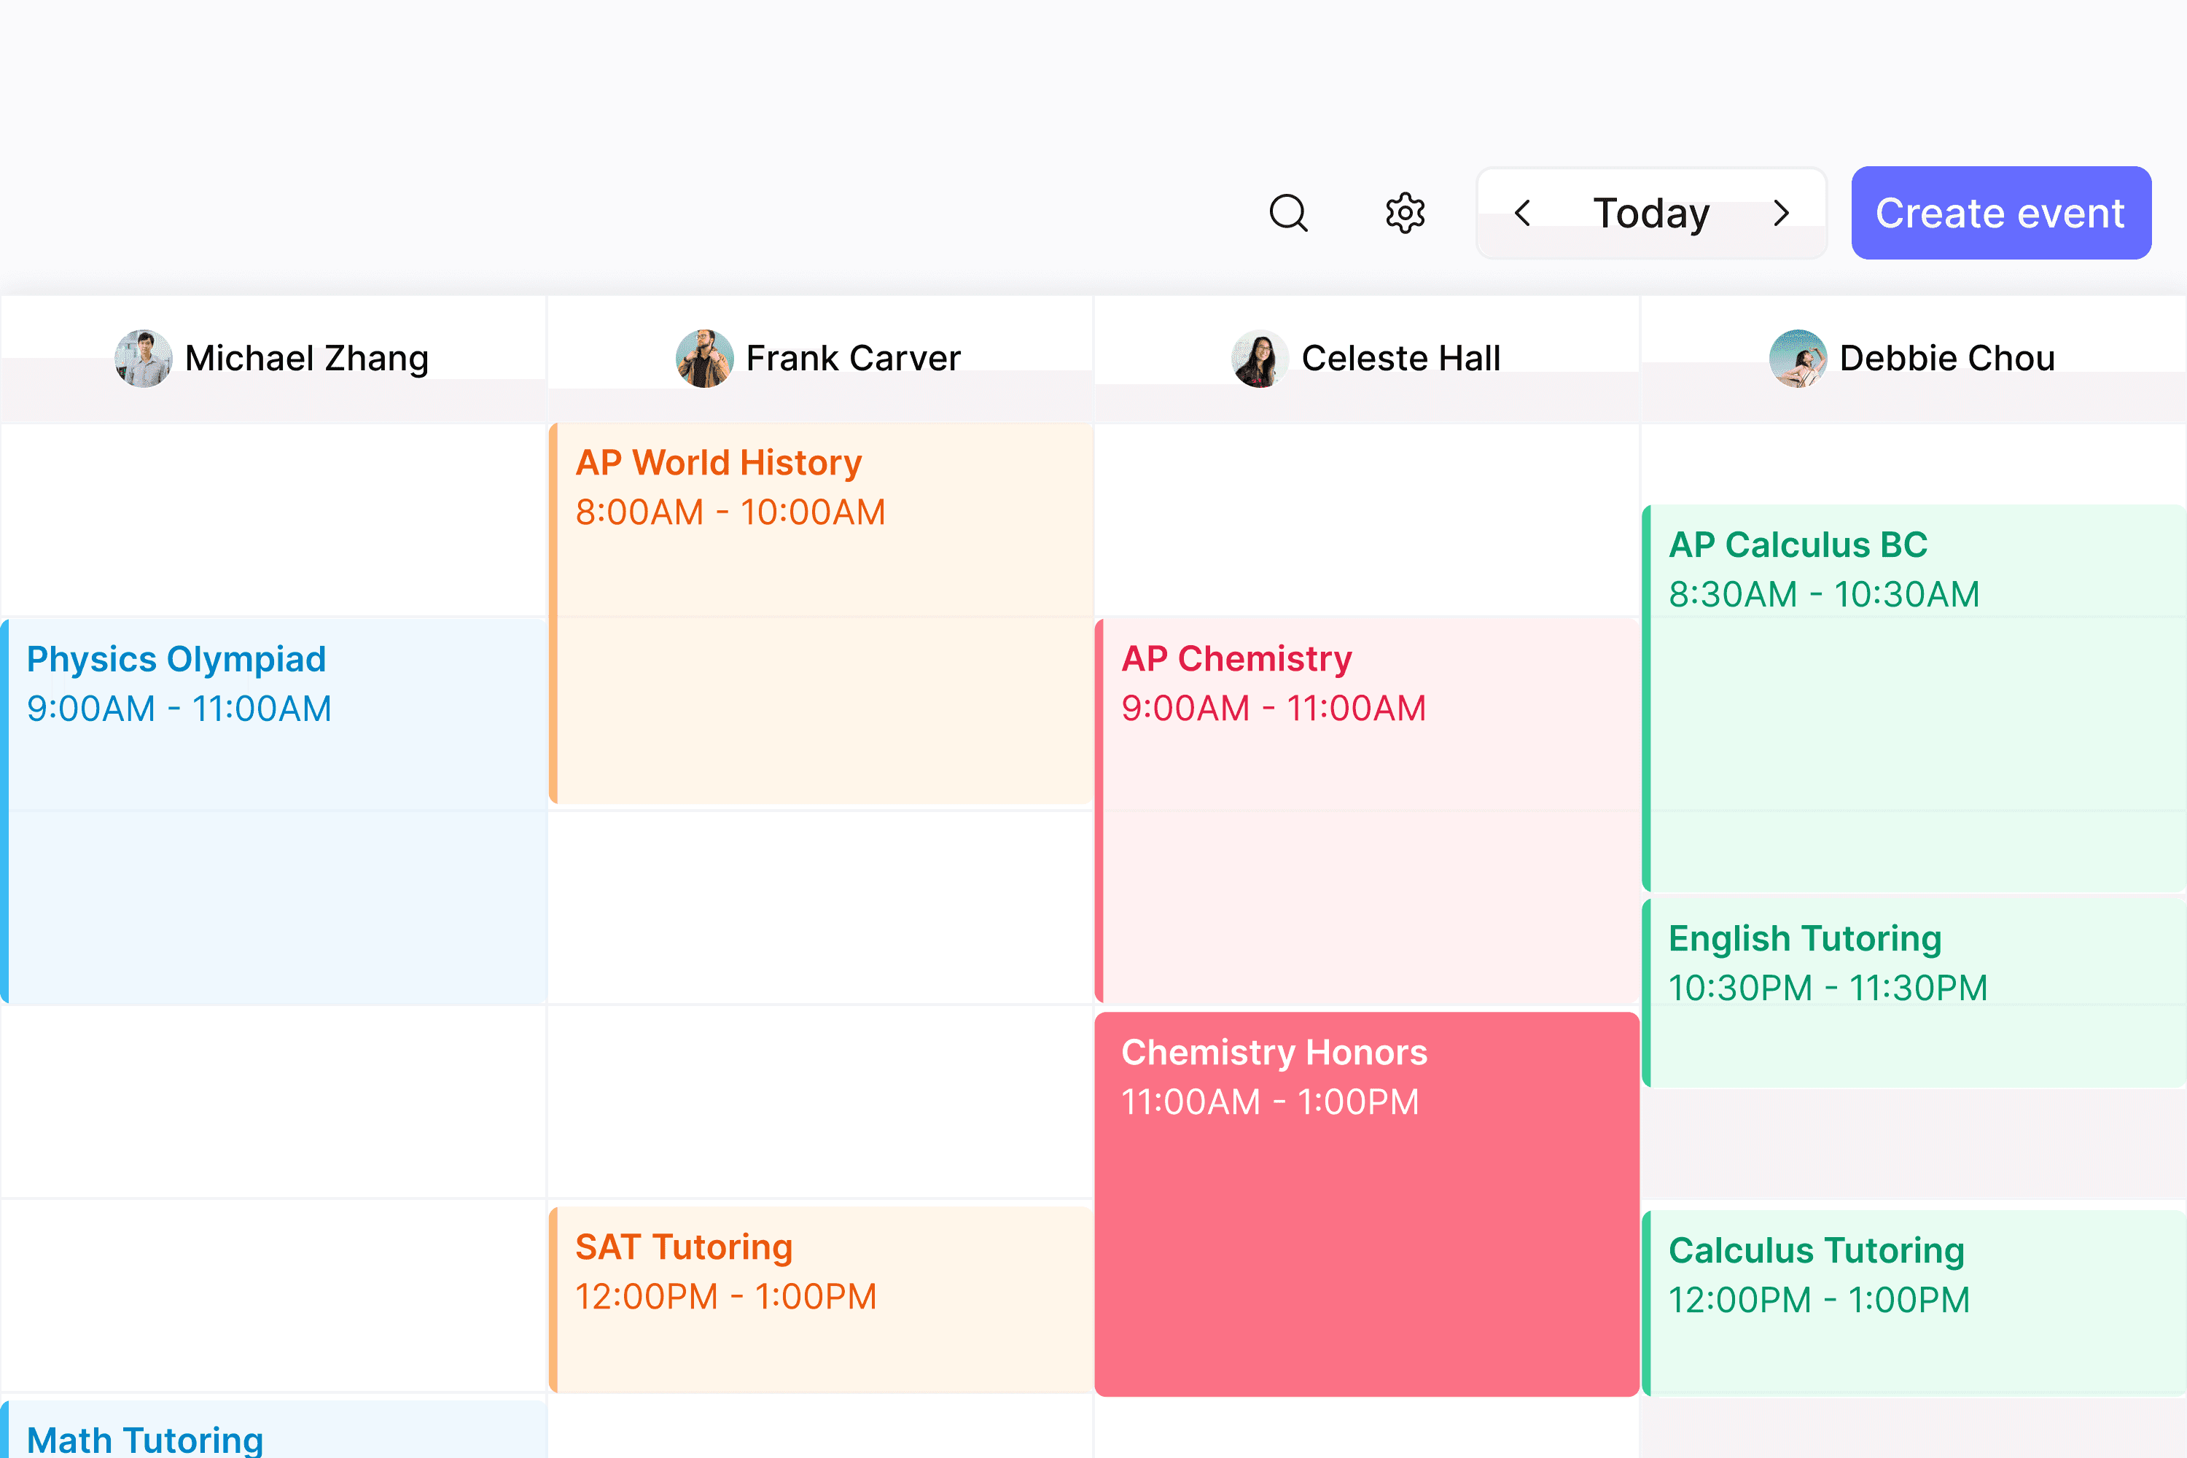
Task: Open the Physics Olympiad event
Action: (x=273, y=811)
